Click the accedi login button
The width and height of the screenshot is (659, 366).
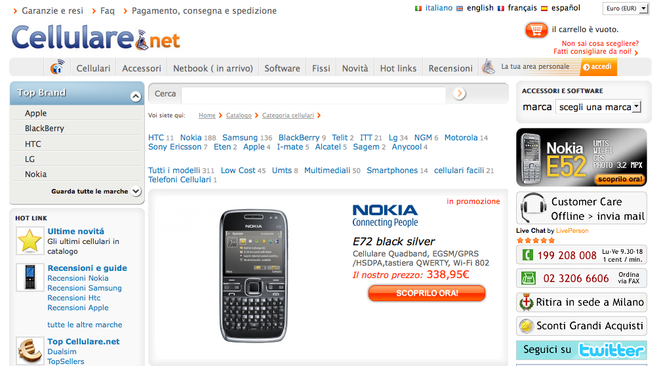point(599,67)
